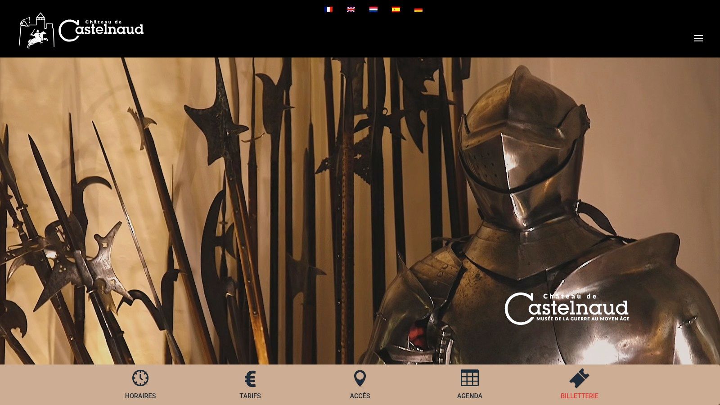Switch to German flag language
Image resolution: width=720 pixels, height=405 pixels.
(418, 9)
